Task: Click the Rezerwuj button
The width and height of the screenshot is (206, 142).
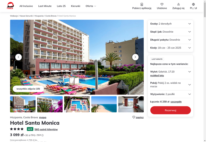Action: point(170,110)
